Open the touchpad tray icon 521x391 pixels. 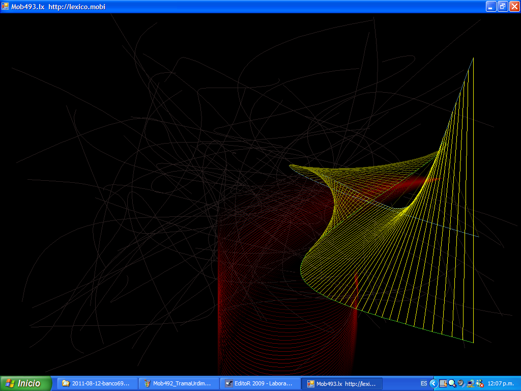point(443,383)
